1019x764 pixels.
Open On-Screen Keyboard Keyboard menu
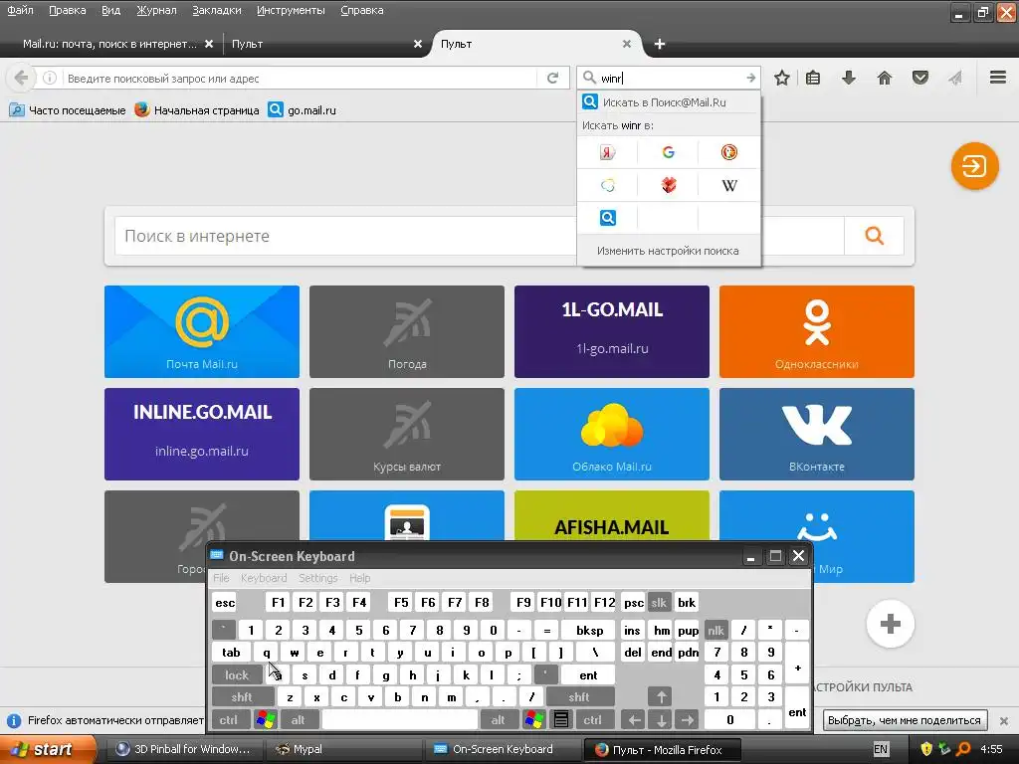263,578
